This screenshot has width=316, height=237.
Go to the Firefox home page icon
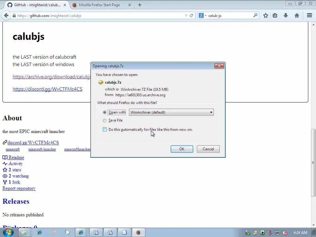pyautogui.click(x=297, y=15)
